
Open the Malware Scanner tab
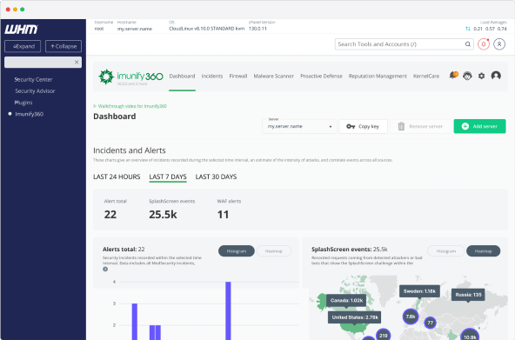point(273,77)
